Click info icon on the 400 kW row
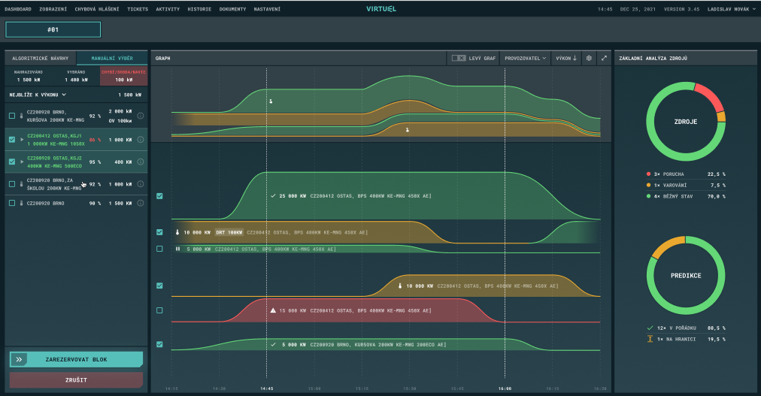Viewport: 761px width, 396px height. pyautogui.click(x=141, y=162)
